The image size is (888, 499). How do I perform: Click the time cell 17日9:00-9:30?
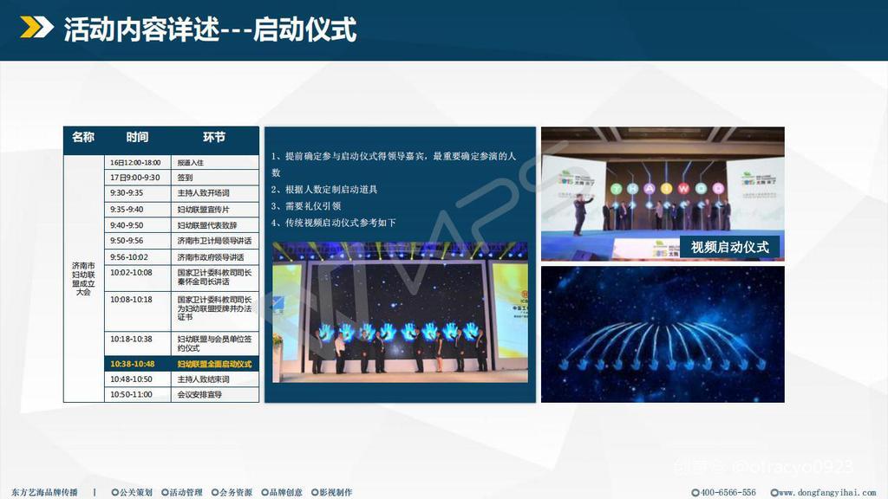click(x=138, y=177)
